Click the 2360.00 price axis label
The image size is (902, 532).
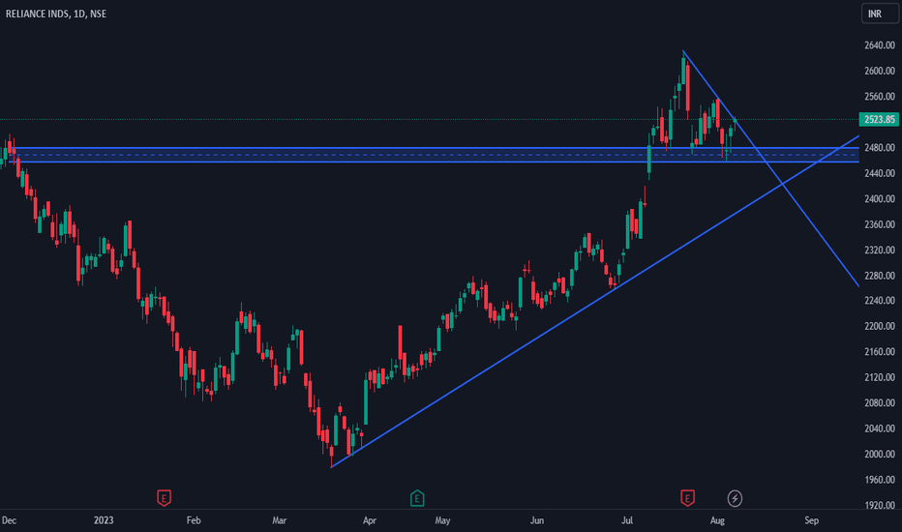[879, 224]
